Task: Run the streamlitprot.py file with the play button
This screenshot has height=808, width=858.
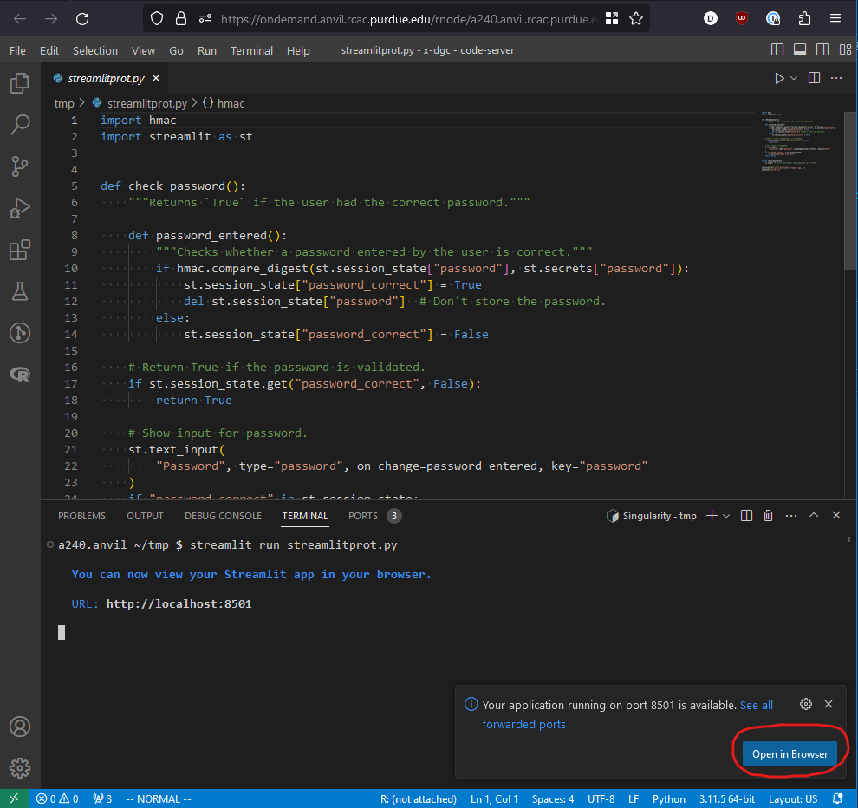Action: click(x=777, y=77)
